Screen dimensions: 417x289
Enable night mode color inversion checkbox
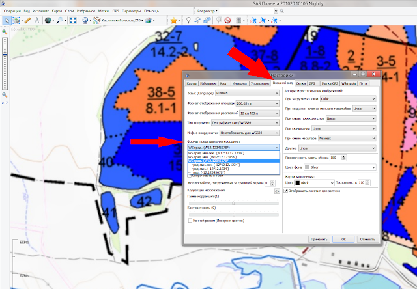point(190,221)
